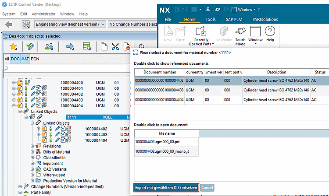Screen dimensions: 329x196
Task: Open the Administrator menu
Action: coord(43,14)
